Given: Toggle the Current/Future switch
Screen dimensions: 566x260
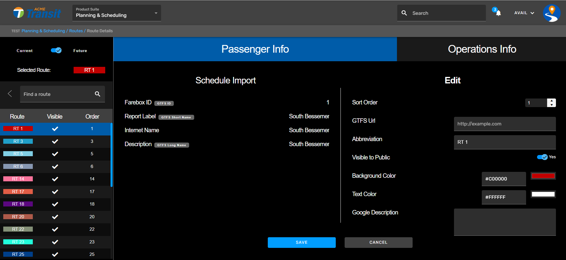Looking at the screenshot, I should point(56,51).
